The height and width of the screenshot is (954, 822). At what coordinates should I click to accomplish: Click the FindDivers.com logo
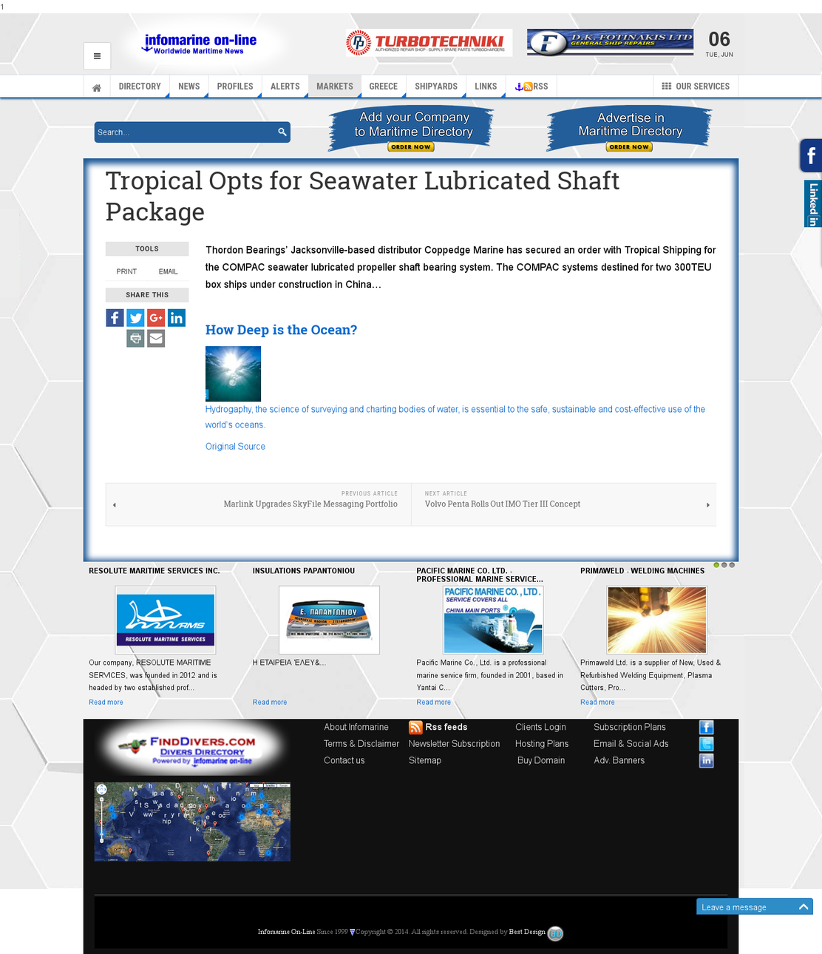[x=192, y=748]
